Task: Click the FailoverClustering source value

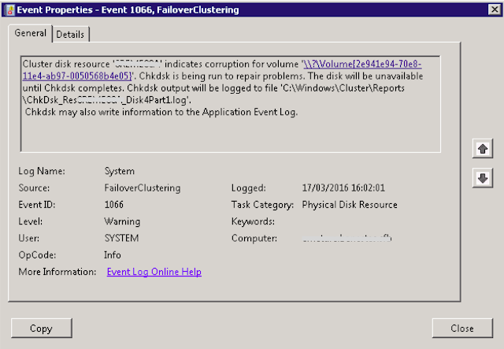Action: click(x=143, y=187)
